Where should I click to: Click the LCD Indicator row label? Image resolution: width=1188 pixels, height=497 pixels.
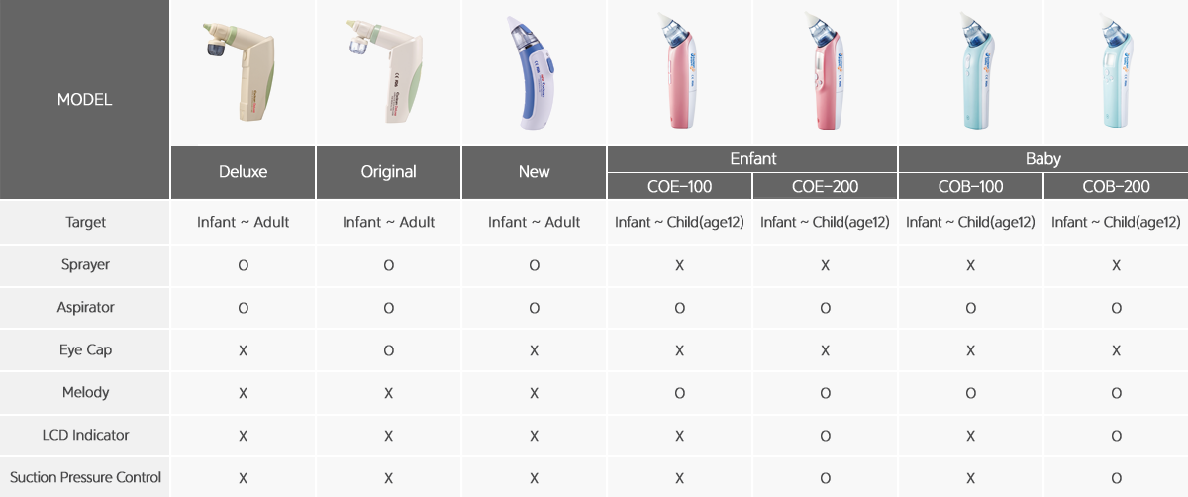coord(85,435)
